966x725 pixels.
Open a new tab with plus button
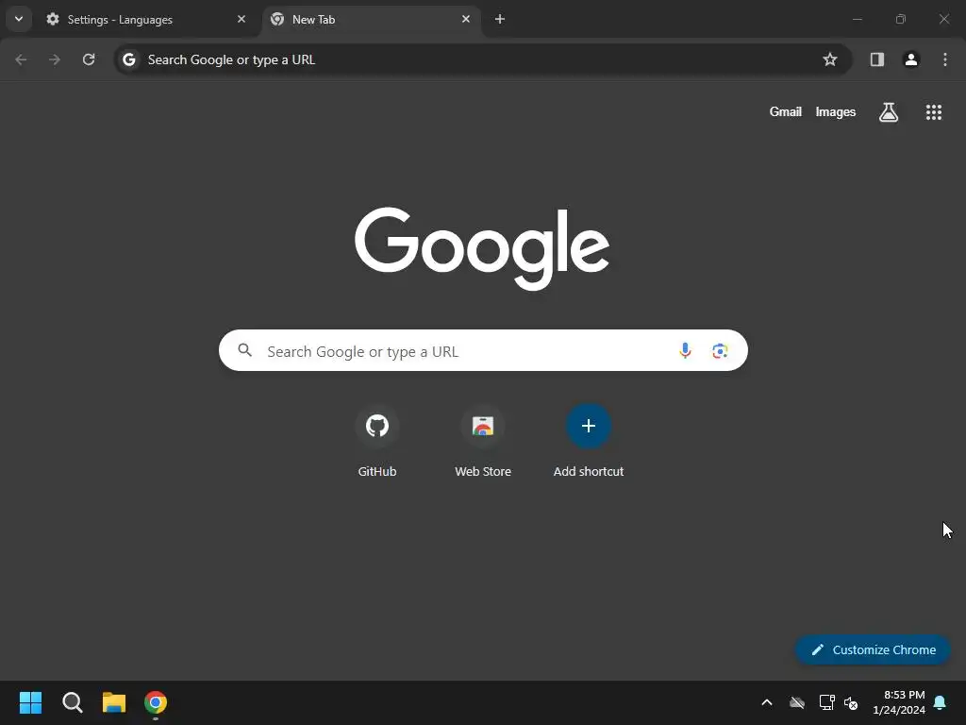[x=500, y=19]
